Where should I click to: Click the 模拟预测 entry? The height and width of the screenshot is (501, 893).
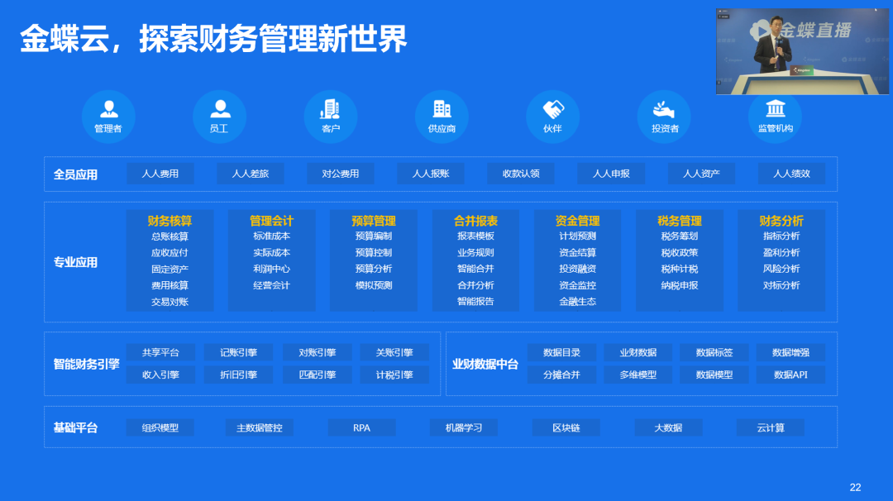pyautogui.click(x=374, y=285)
